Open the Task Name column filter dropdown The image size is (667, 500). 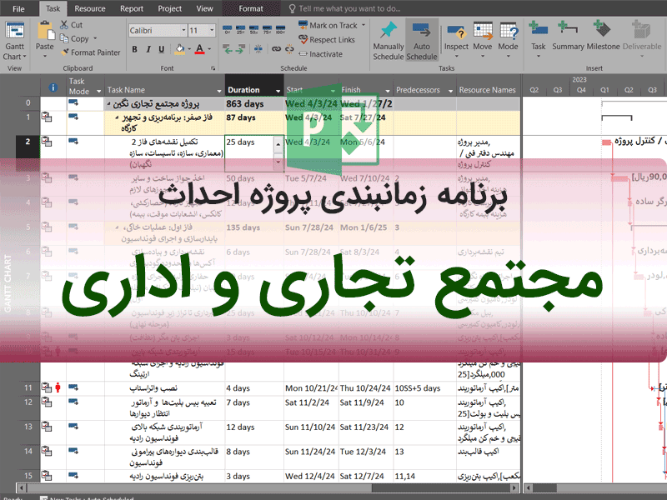pyautogui.click(x=218, y=90)
